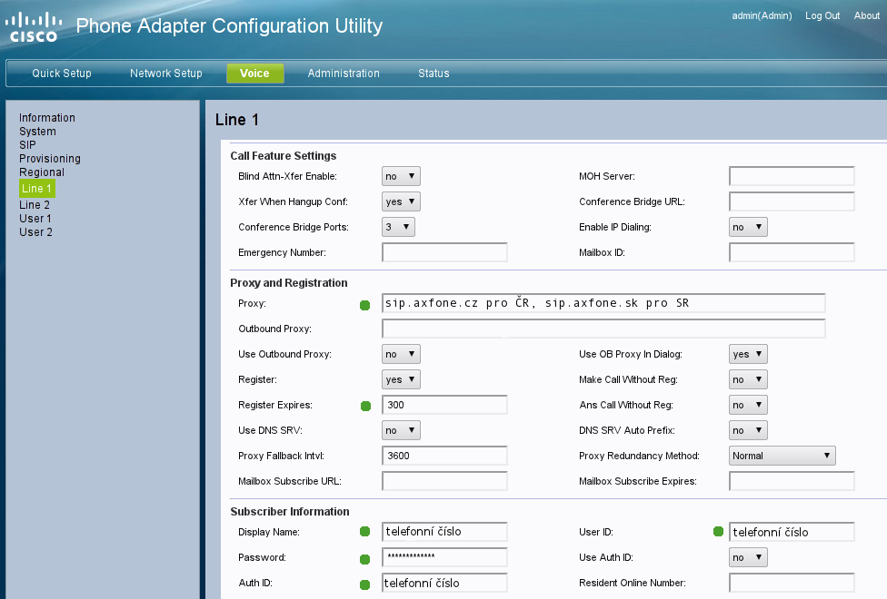
Task: Click the Log Out link
Action: (822, 15)
